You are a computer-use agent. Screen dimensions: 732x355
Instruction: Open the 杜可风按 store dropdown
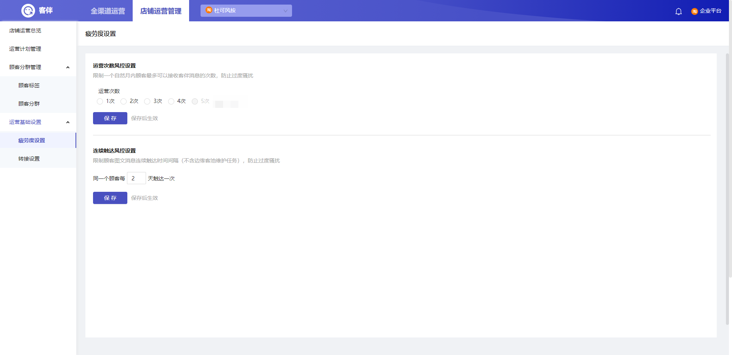(x=246, y=11)
